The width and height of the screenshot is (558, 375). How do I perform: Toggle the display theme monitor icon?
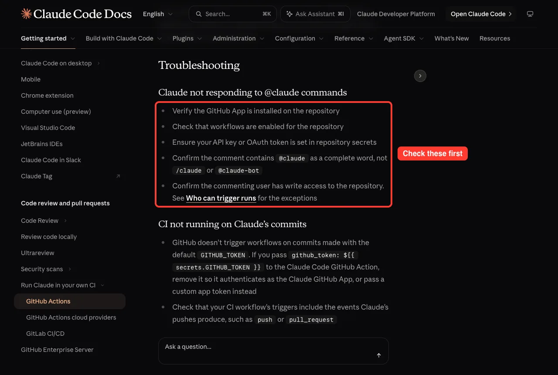(x=530, y=14)
